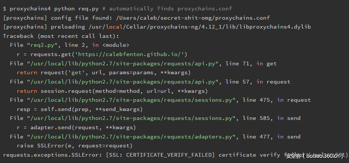Click the "requests.exceptions.SSLError" exception name
Screen dimensions: 349x163
click(51, 155)
